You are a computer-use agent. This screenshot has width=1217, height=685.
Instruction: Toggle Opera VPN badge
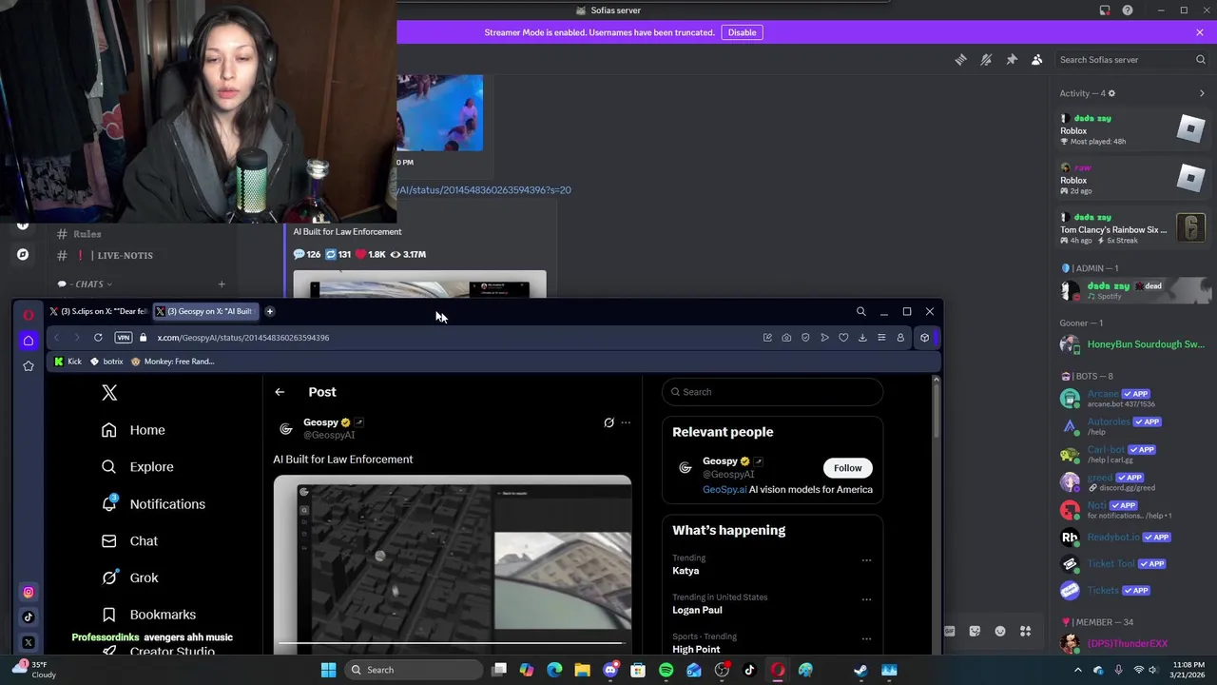point(123,338)
